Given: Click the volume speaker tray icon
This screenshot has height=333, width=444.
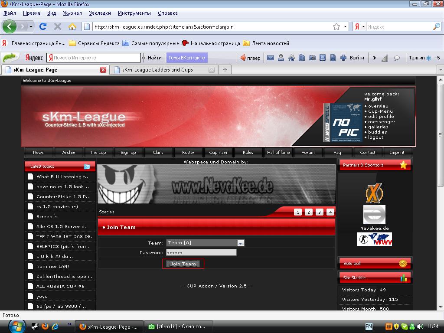Looking at the screenshot, I should 420,326.
